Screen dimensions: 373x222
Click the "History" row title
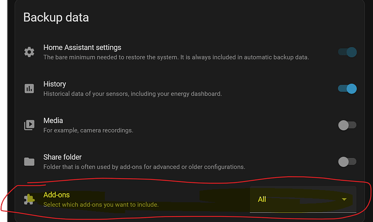[x=55, y=84]
